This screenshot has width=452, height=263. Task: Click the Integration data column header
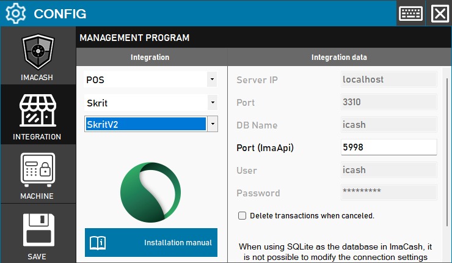point(339,57)
